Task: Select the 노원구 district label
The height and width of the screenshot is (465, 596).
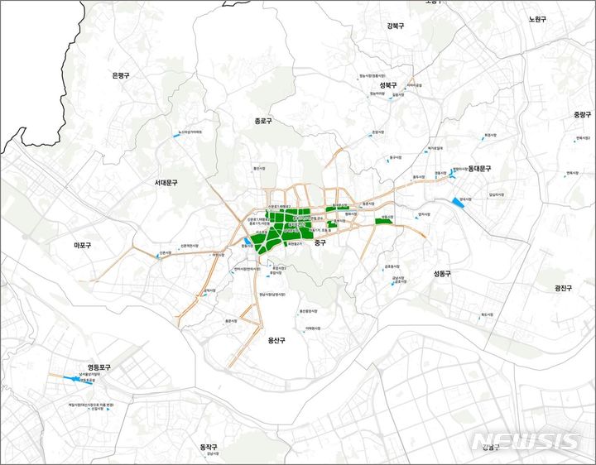Action: pyautogui.click(x=537, y=19)
